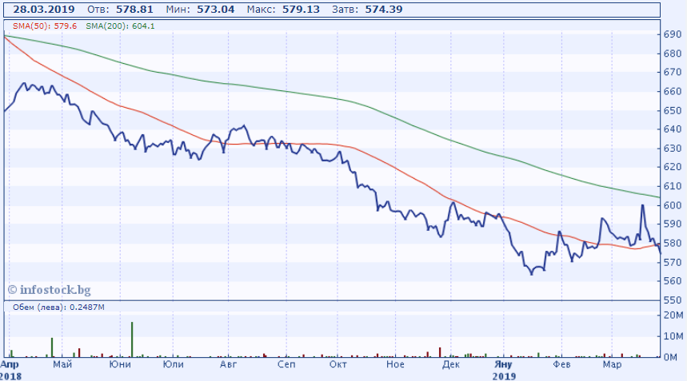
Task: Click the Дек month label
Action: coord(451,364)
